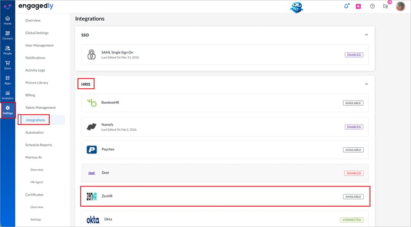This screenshot has height=227, width=411.
Task: Open the ZenHR integration name
Action: pyautogui.click(x=107, y=196)
